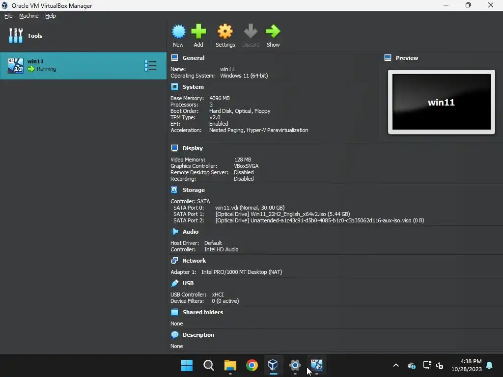
Task: Click the VirtualBox cube taskbar icon
Action: coord(273,365)
